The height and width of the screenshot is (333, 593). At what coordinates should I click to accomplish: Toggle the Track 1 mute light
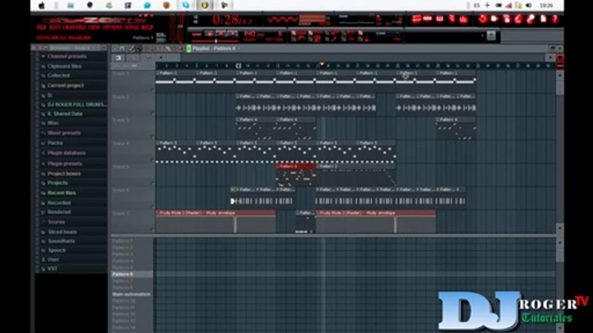153,90
